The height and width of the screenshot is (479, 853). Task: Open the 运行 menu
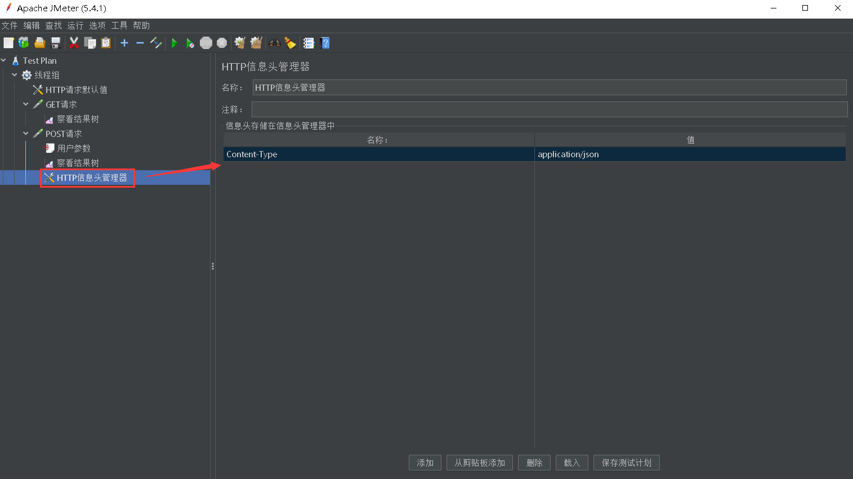[x=75, y=25]
